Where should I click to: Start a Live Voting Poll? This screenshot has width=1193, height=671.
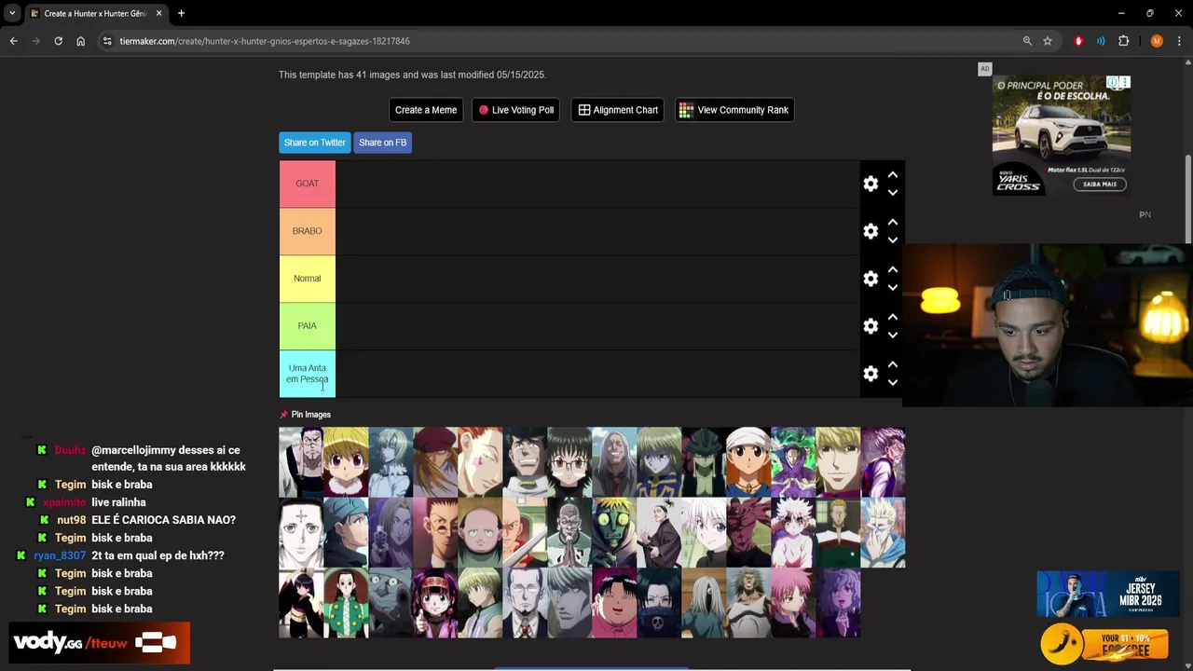click(x=516, y=110)
